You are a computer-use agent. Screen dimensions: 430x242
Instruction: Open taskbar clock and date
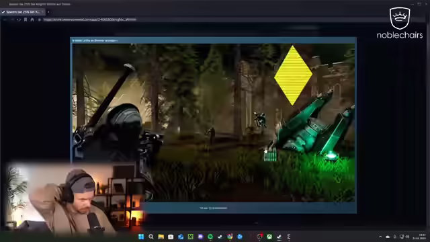[x=419, y=237]
